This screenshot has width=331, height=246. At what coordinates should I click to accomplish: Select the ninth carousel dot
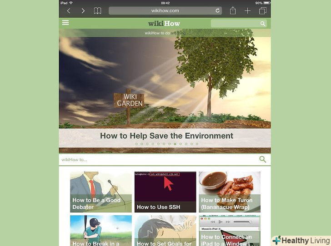click(181, 144)
